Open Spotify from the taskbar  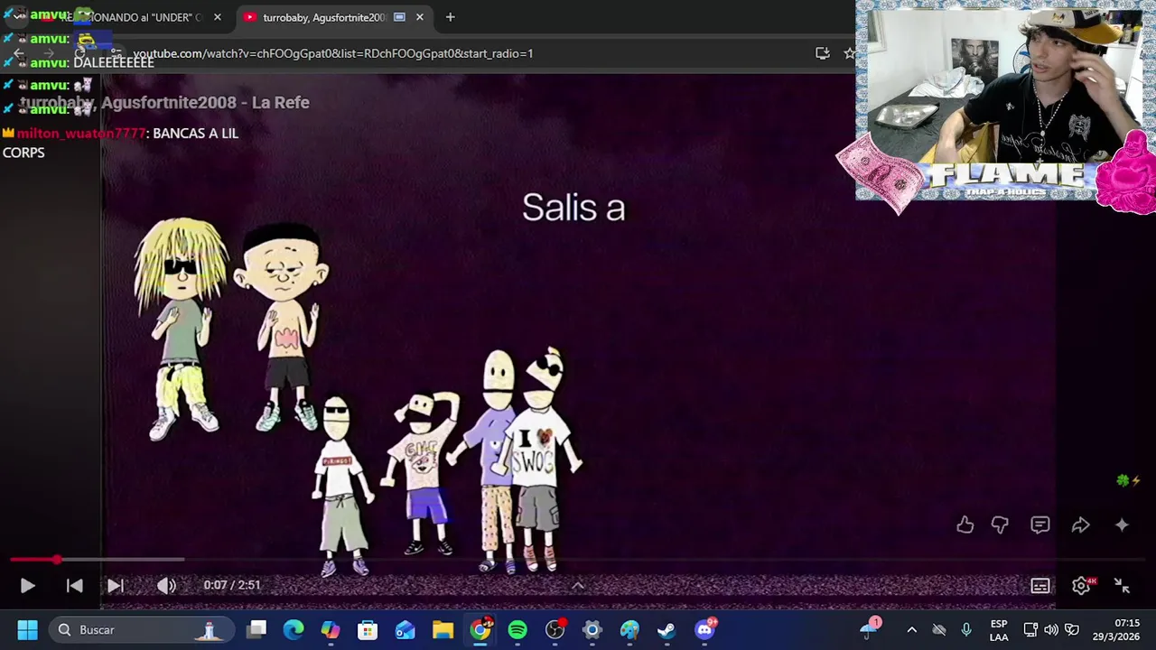click(x=517, y=630)
